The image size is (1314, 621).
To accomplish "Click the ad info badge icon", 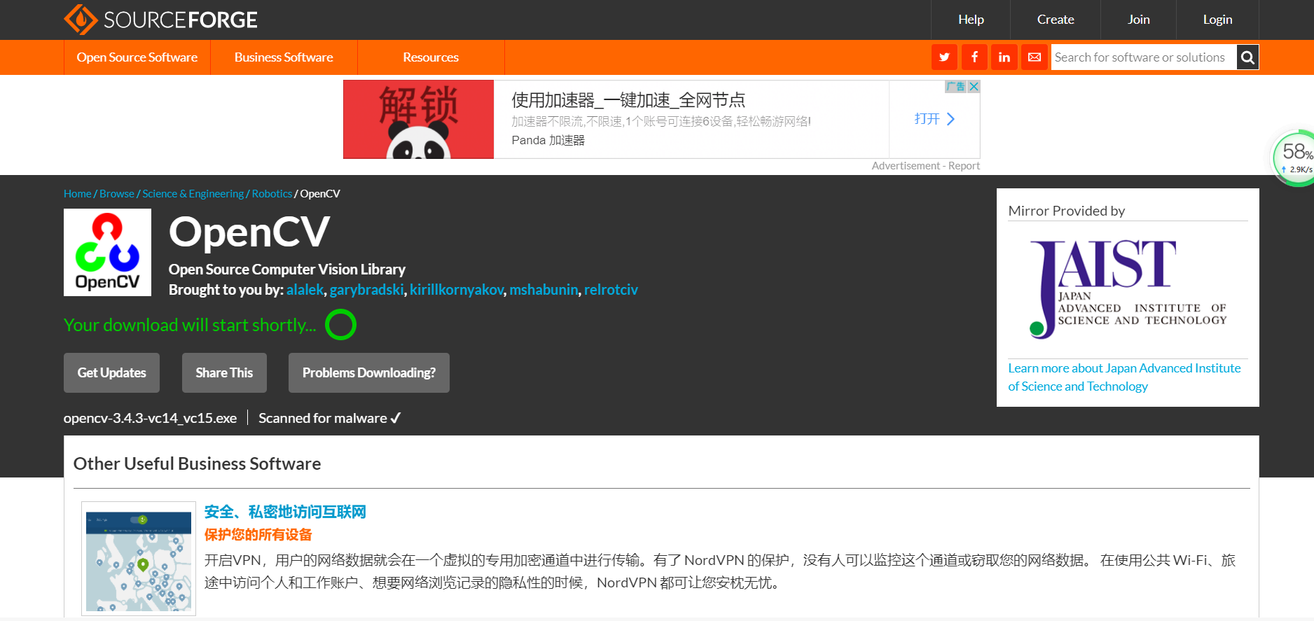I will click(956, 87).
